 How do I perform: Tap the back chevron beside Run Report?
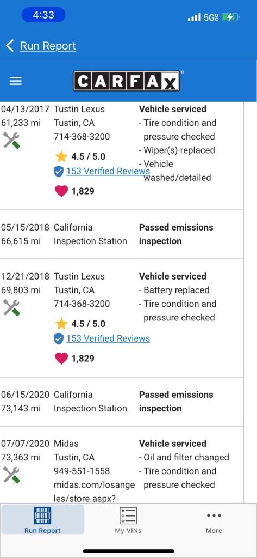[10, 46]
